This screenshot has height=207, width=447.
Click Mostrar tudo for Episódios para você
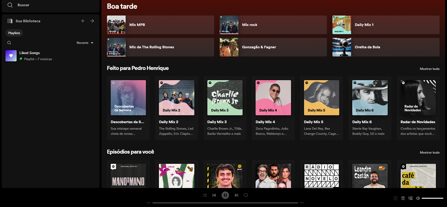point(429,152)
